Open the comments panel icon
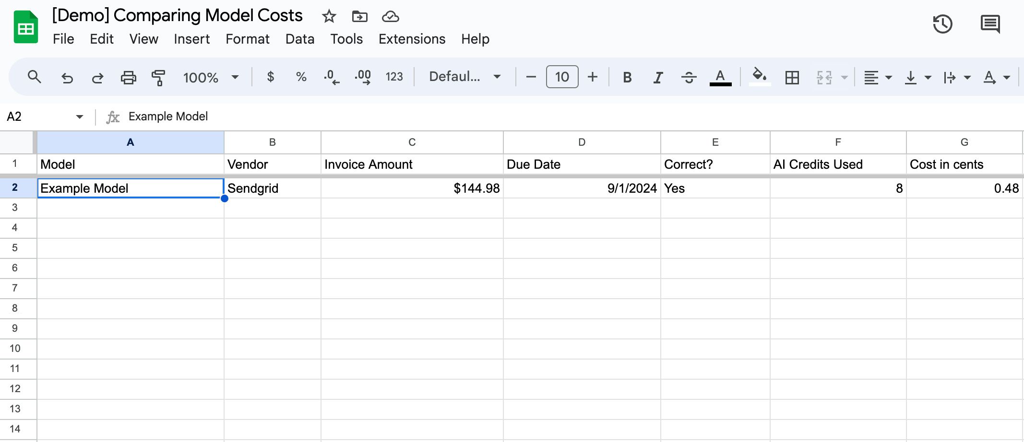 (x=990, y=24)
